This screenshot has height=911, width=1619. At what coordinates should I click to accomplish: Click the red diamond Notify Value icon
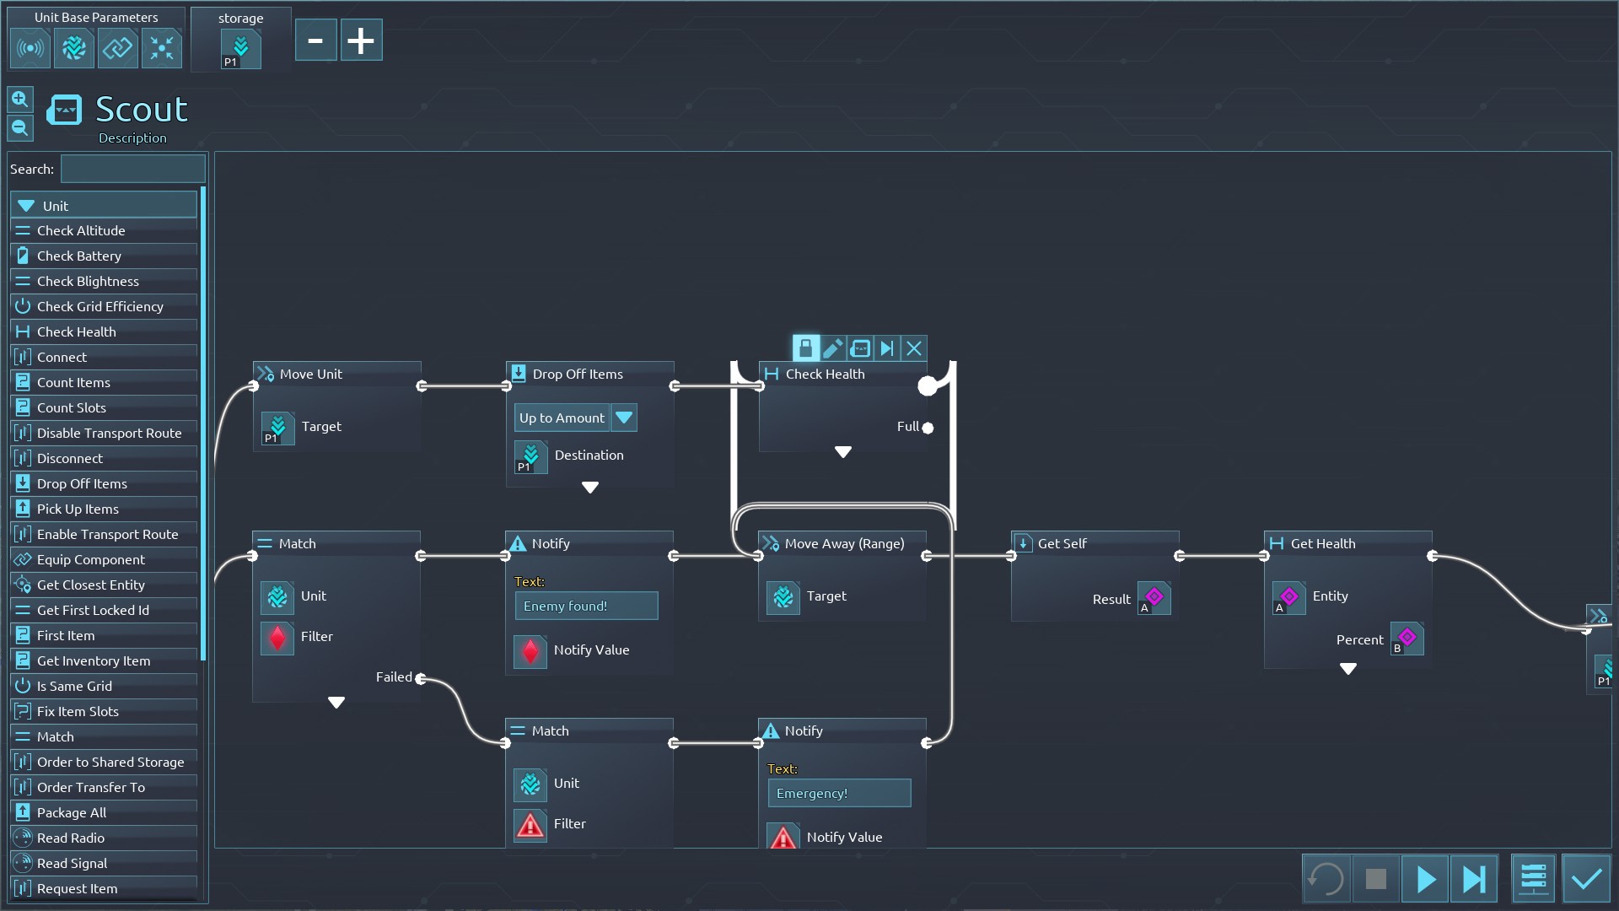[530, 650]
